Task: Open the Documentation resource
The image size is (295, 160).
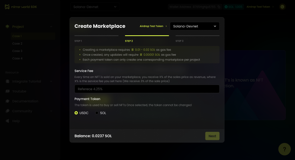Action: point(25,101)
